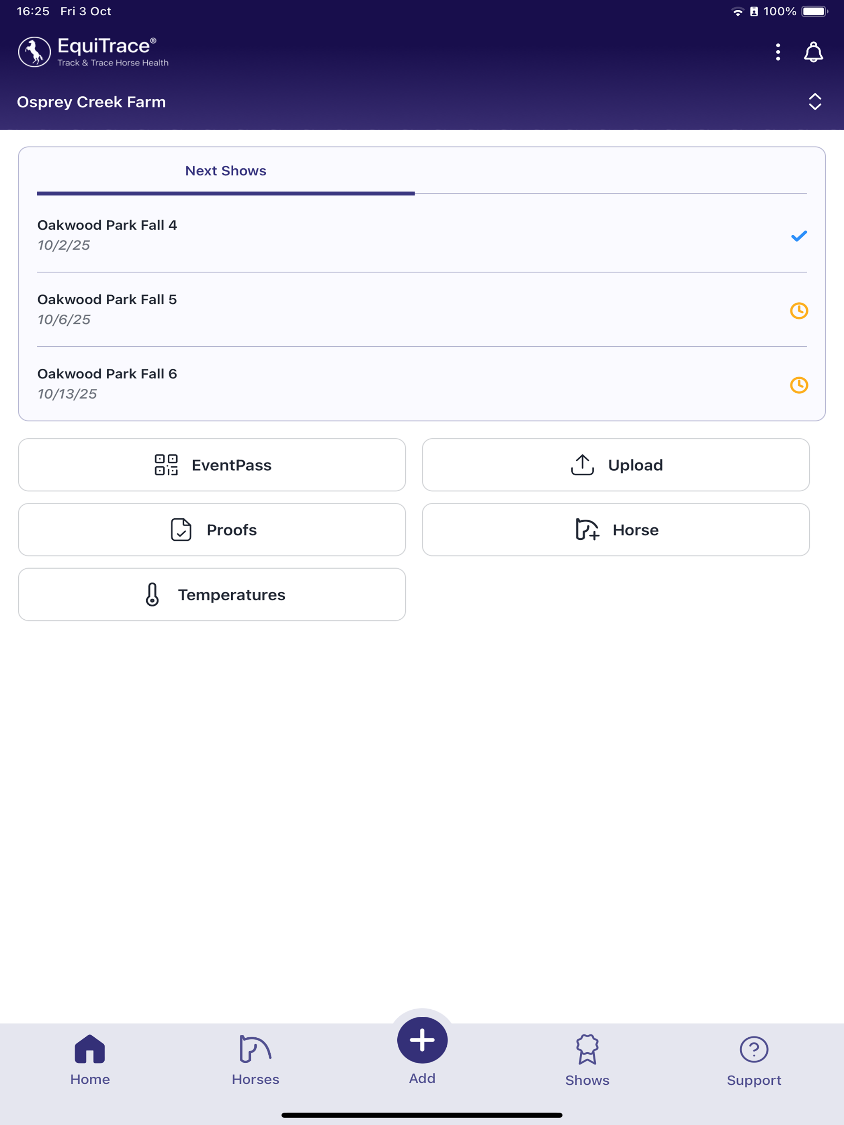The height and width of the screenshot is (1125, 844).
Task: Tap the 10/6/25 show date
Action: pyautogui.click(x=64, y=320)
